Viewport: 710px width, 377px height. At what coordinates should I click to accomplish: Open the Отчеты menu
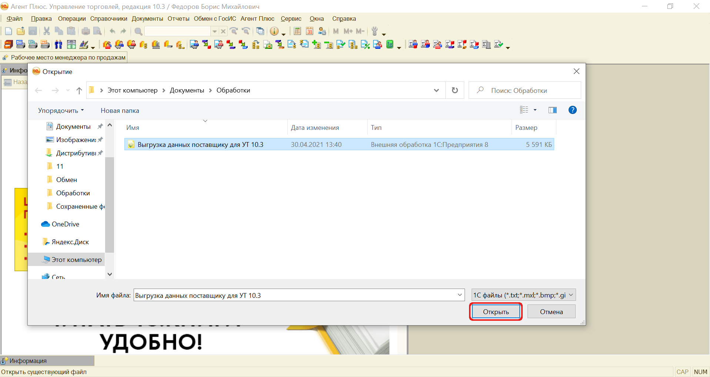pyautogui.click(x=178, y=18)
